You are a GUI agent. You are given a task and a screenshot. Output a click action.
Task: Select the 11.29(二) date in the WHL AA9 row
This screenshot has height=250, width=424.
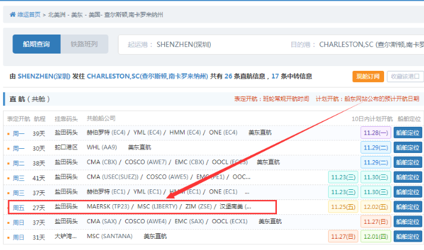click(376, 148)
